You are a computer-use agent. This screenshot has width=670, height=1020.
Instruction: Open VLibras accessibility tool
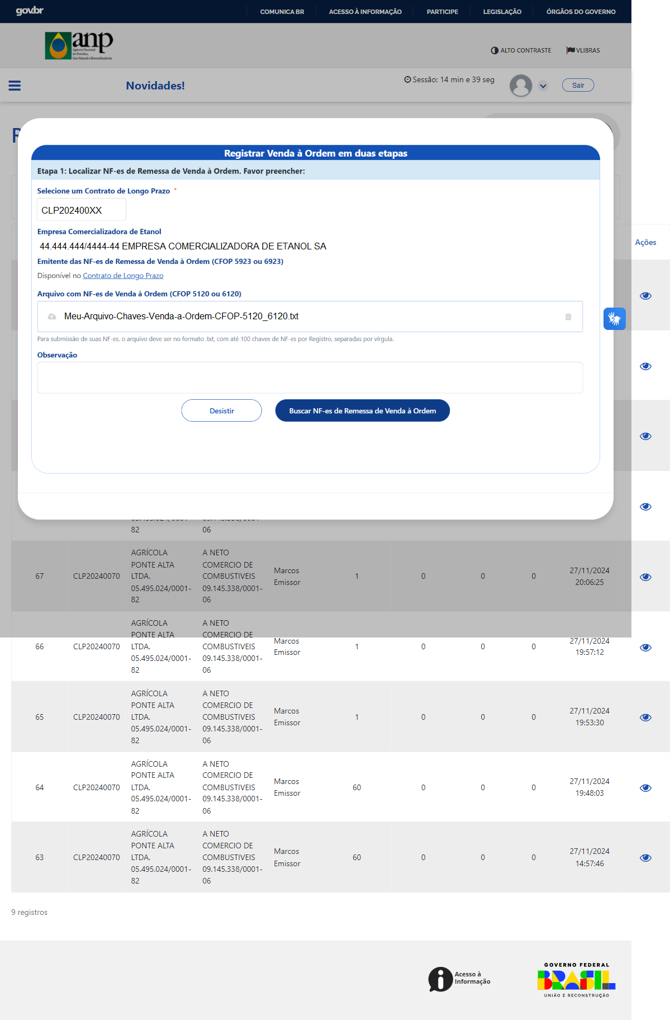pyautogui.click(x=583, y=50)
